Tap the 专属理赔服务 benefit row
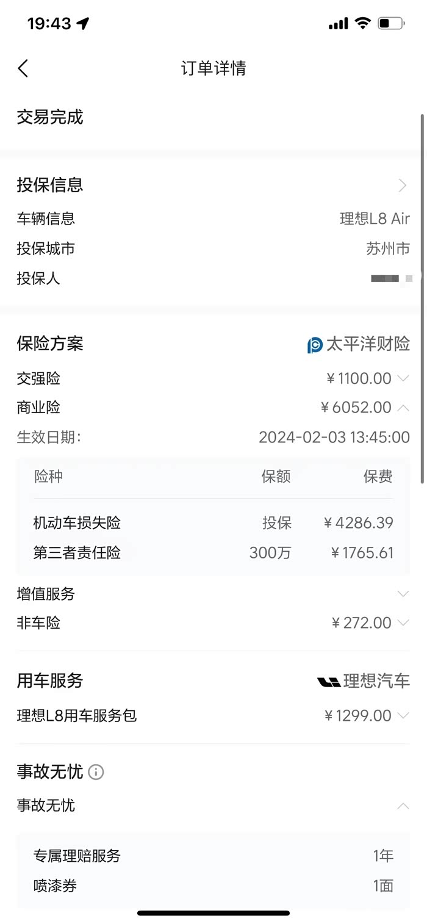Screen dimensions: 427x924 [x=213, y=856]
